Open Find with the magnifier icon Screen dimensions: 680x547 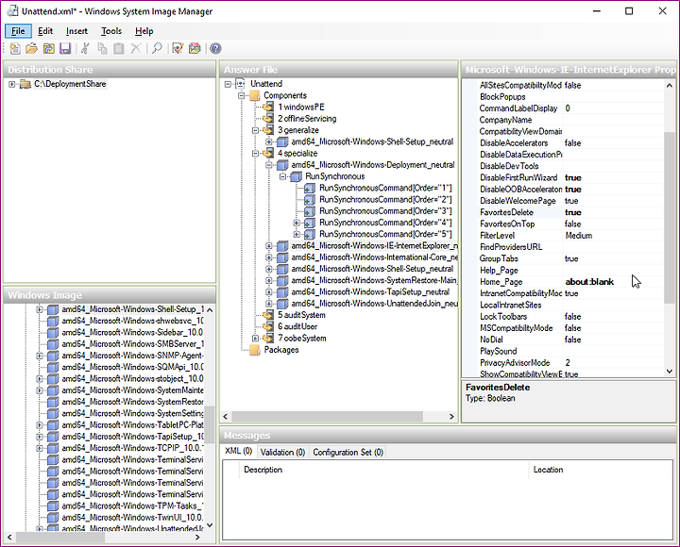pyautogui.click(x=157, y=48)
